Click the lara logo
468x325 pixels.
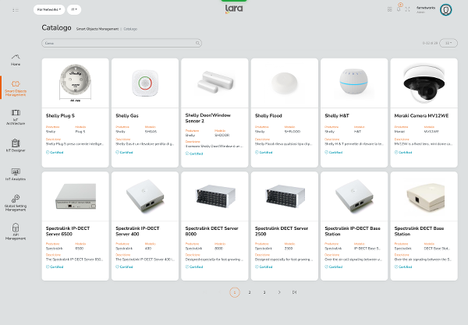(x=234, y=9)
